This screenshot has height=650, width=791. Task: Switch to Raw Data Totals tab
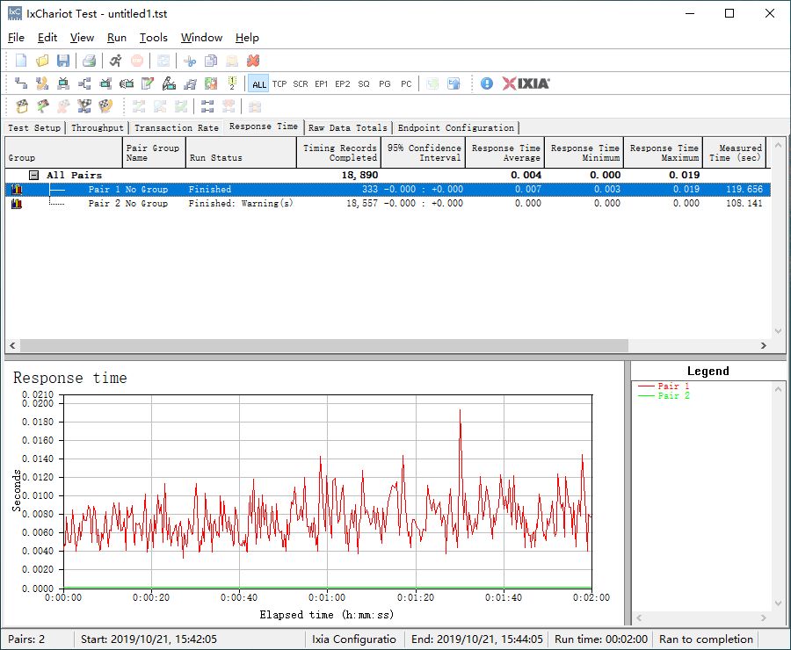[347, 127]
